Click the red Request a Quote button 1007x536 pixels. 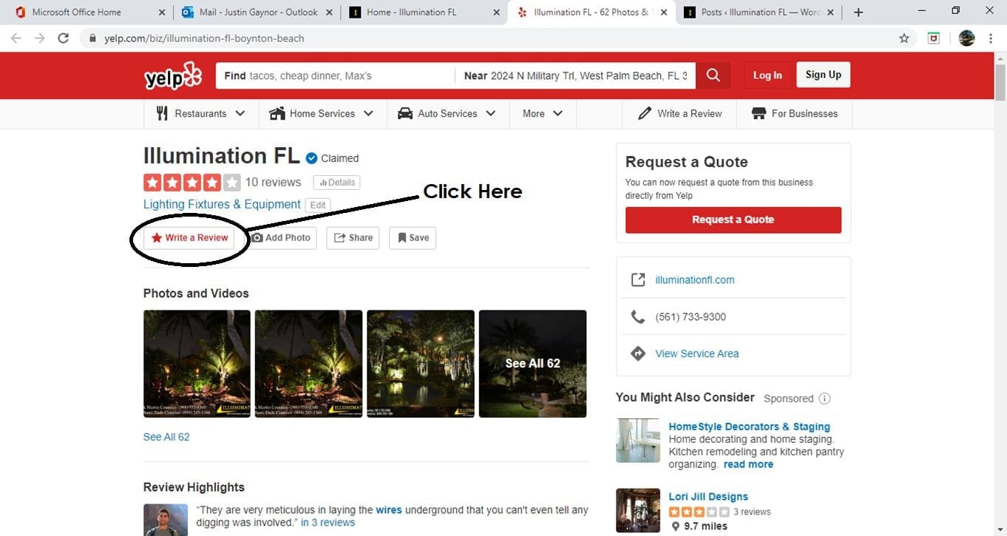(733, 220)
